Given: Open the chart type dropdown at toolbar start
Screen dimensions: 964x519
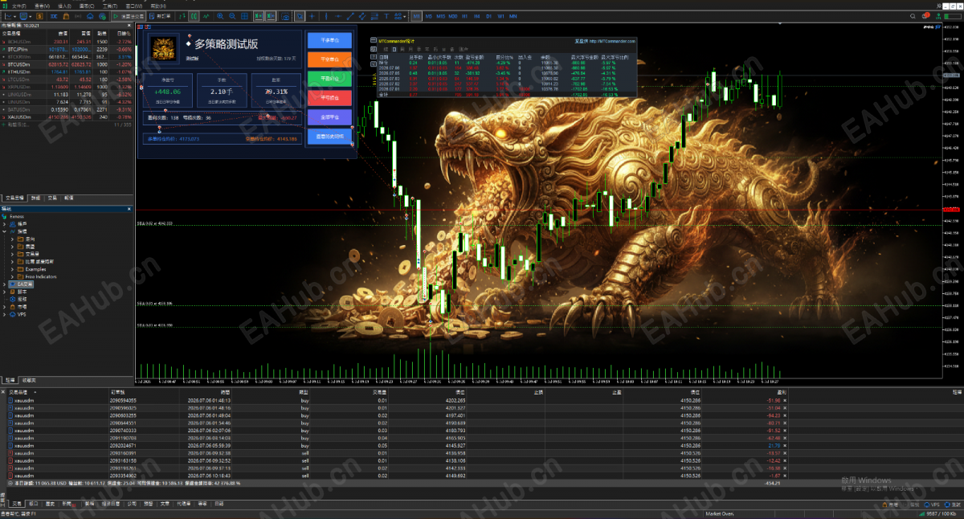Looking at the screenshot, I should [10, 16].
